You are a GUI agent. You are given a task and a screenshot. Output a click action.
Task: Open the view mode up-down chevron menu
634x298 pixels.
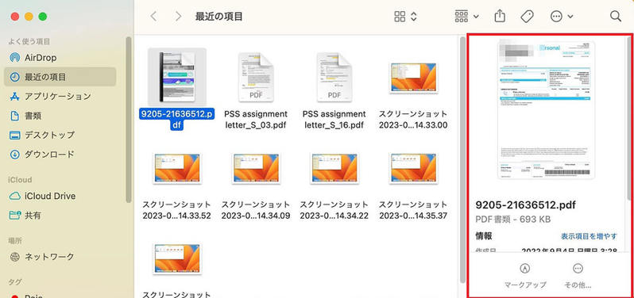413,17
